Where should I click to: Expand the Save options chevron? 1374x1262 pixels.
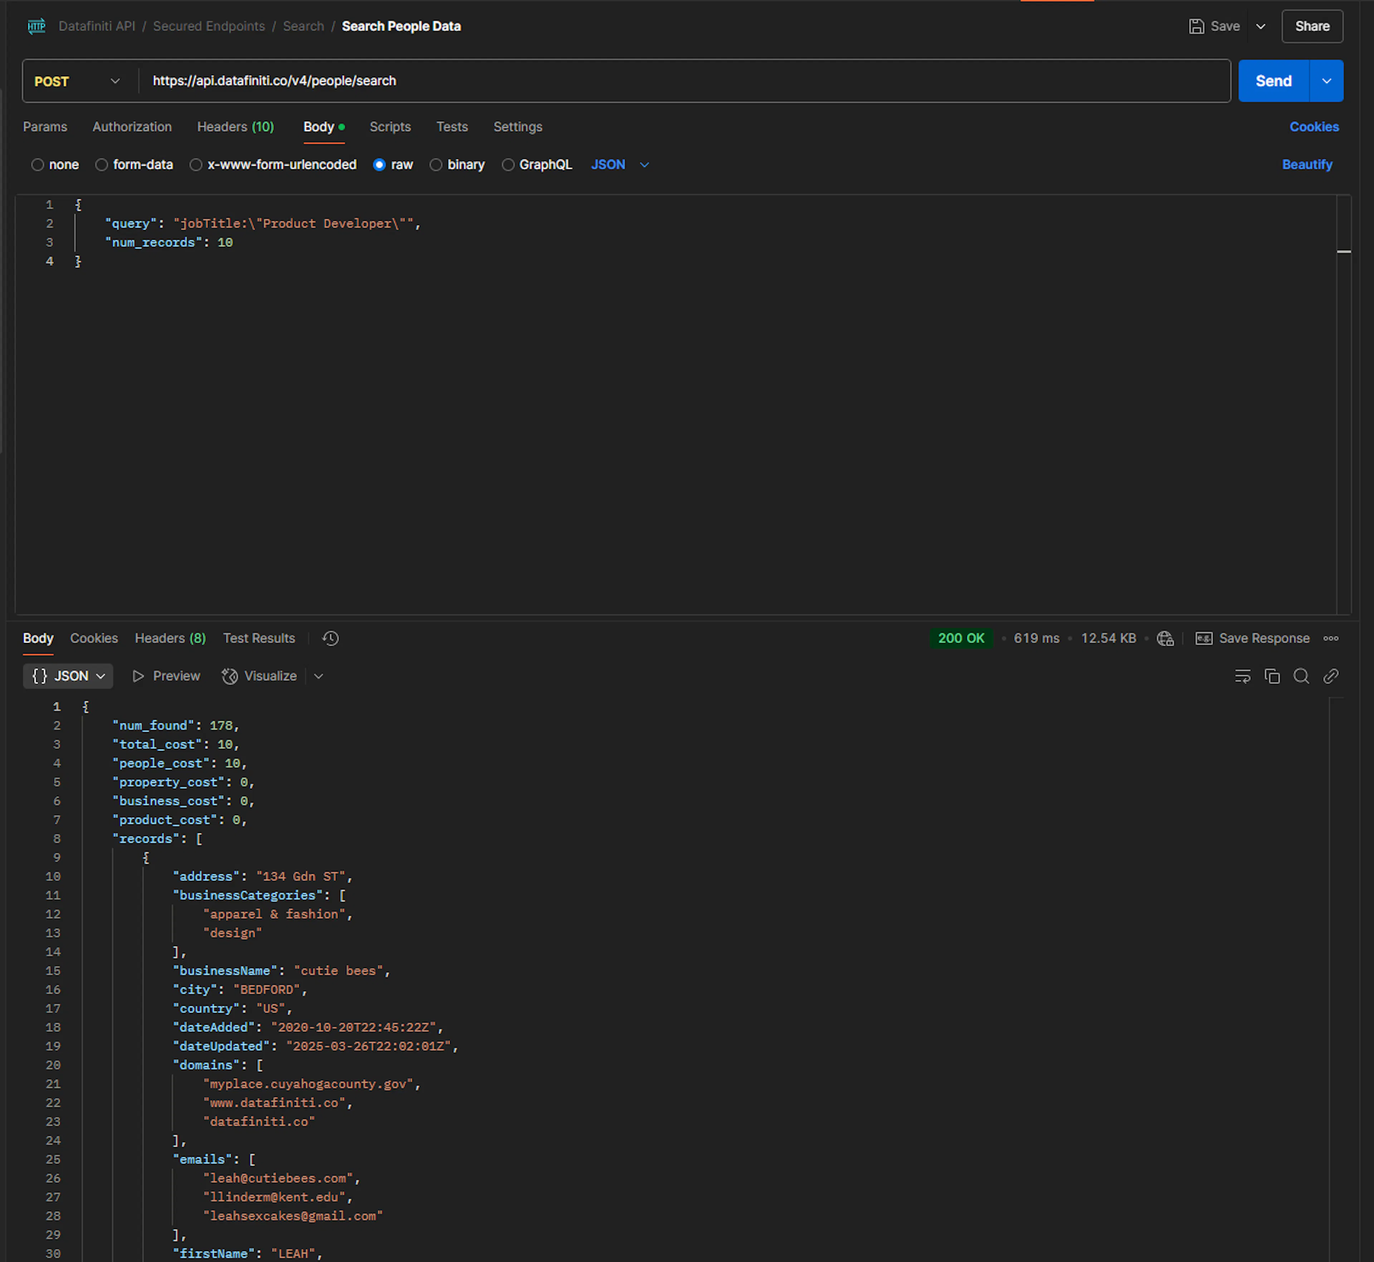[x=1261, y=26]
